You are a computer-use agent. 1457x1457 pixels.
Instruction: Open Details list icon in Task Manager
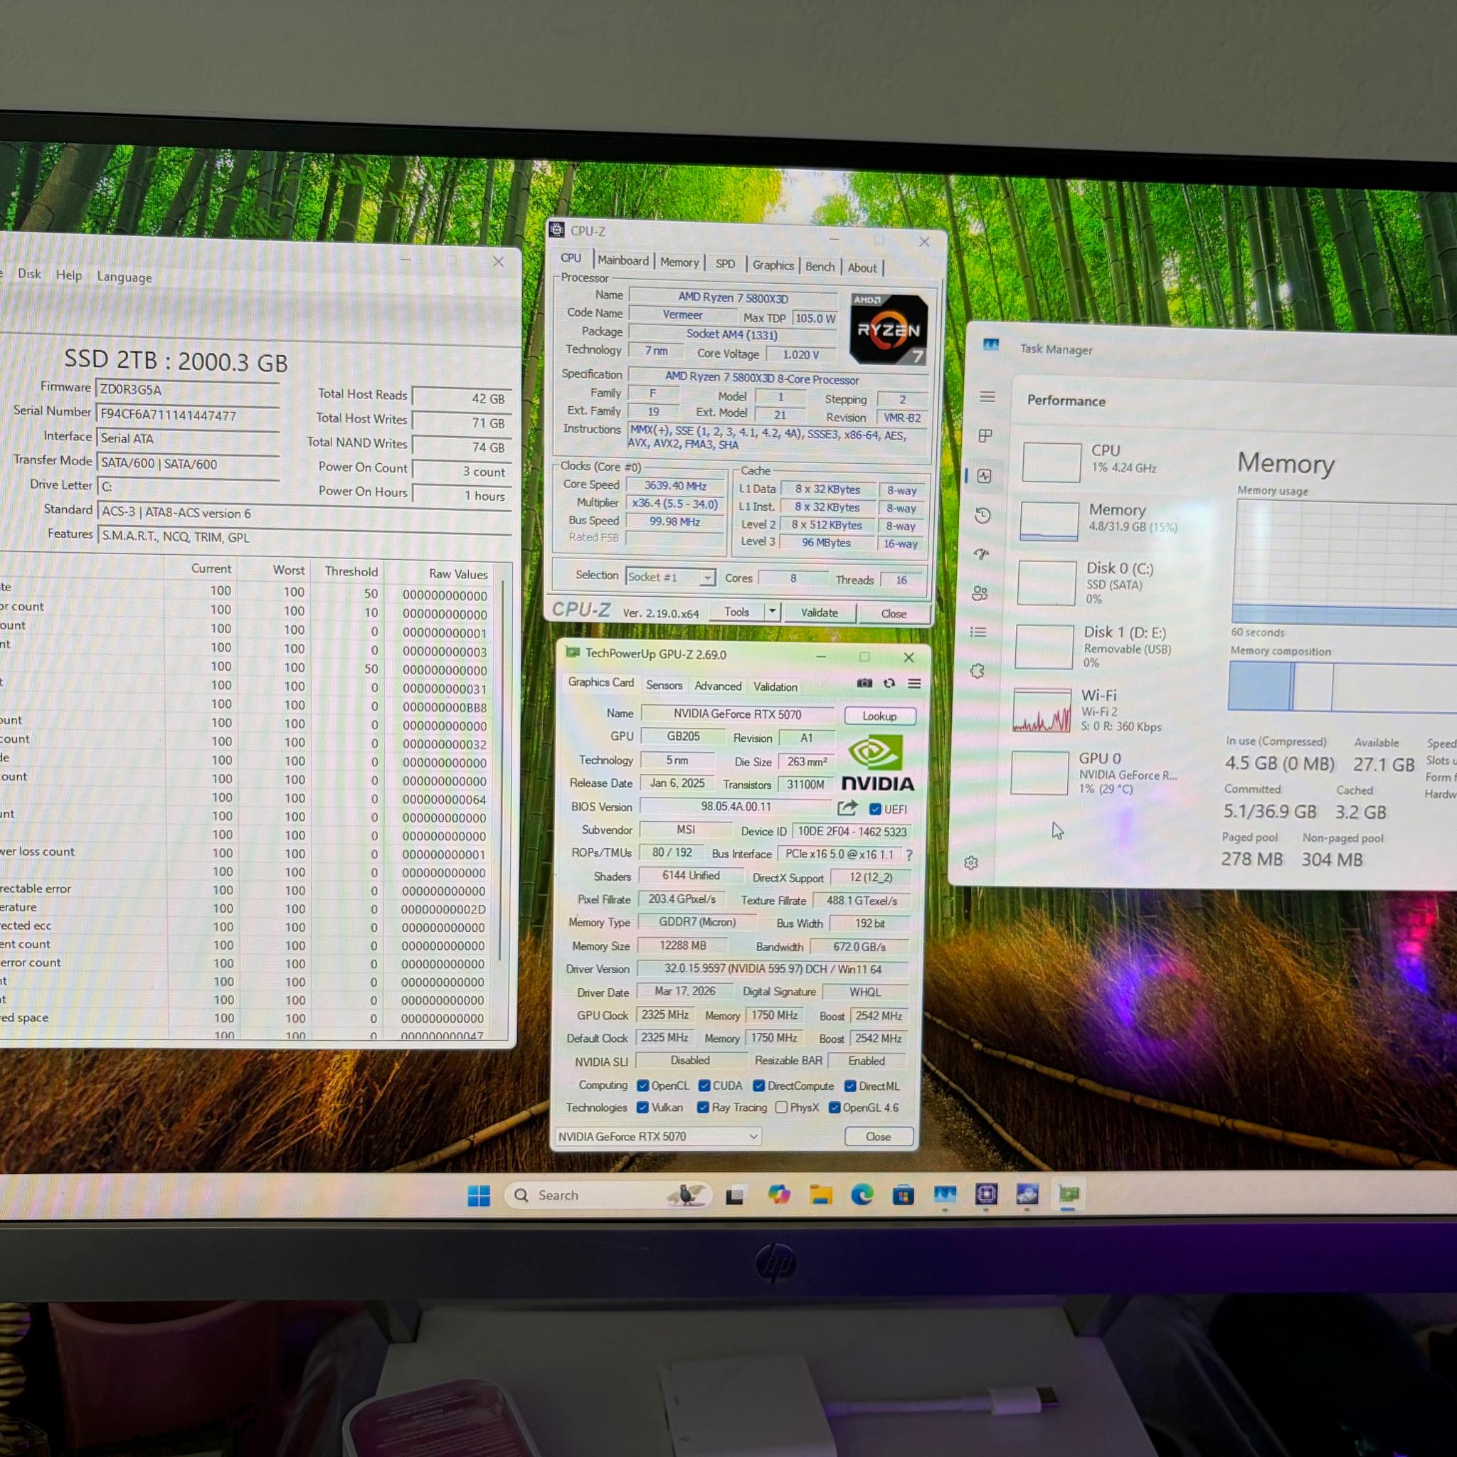tap(978, 632)
